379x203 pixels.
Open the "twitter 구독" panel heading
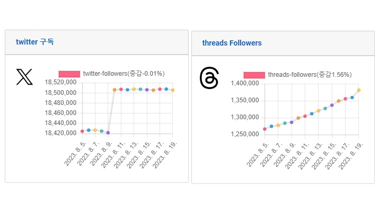(35, 42)
